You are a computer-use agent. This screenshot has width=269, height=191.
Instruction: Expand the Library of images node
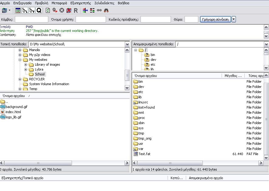point(26,65)
